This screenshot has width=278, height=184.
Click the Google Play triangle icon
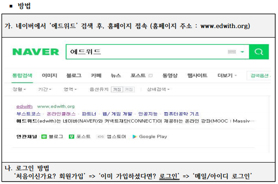[135, 136]
